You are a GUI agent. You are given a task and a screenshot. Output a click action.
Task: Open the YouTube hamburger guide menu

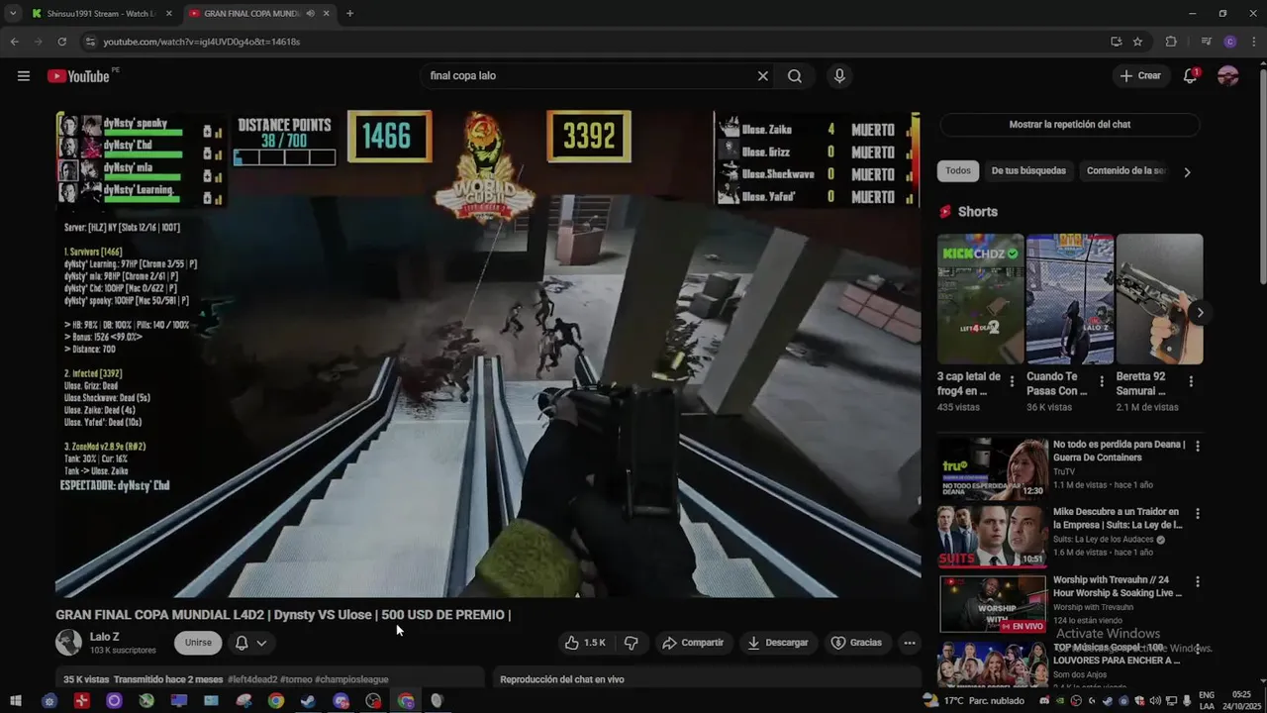[24, 76]
